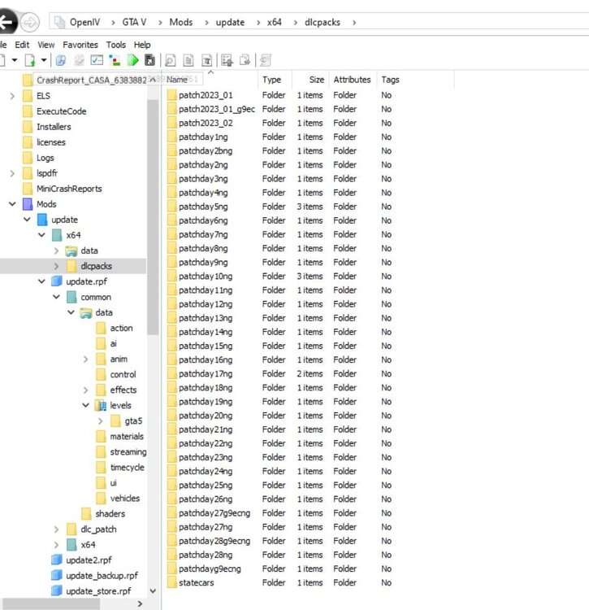Click the document with letter T icon
The image size is (589, 610).
tap(206, 60)
